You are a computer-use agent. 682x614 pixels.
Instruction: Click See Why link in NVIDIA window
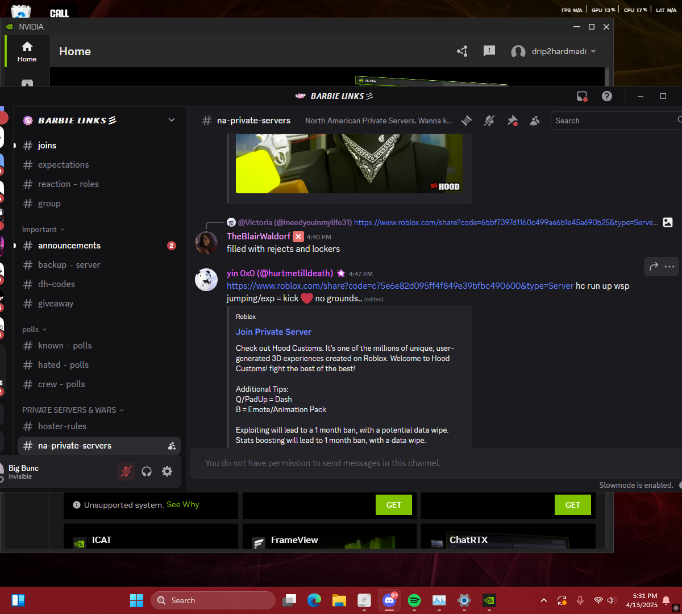[x=183, y=505]
